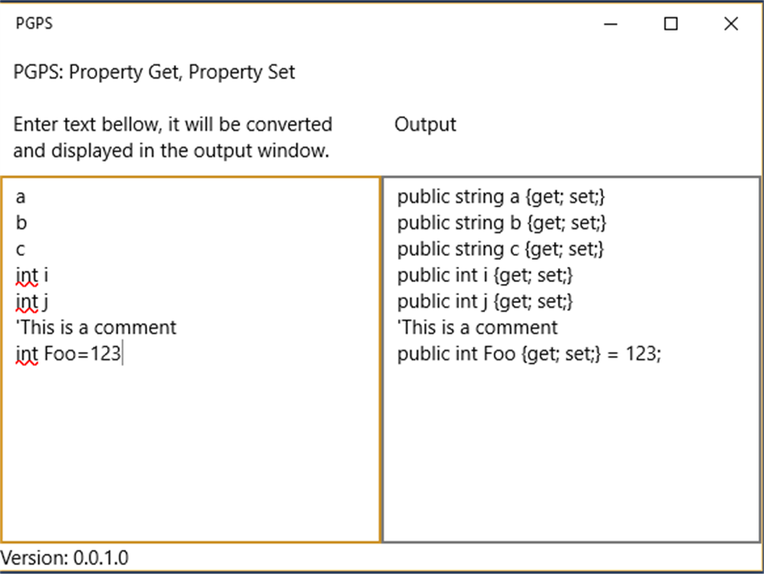764x574 pixels.
Task: Click the comment line in the input box
Action: pos(96,327)
